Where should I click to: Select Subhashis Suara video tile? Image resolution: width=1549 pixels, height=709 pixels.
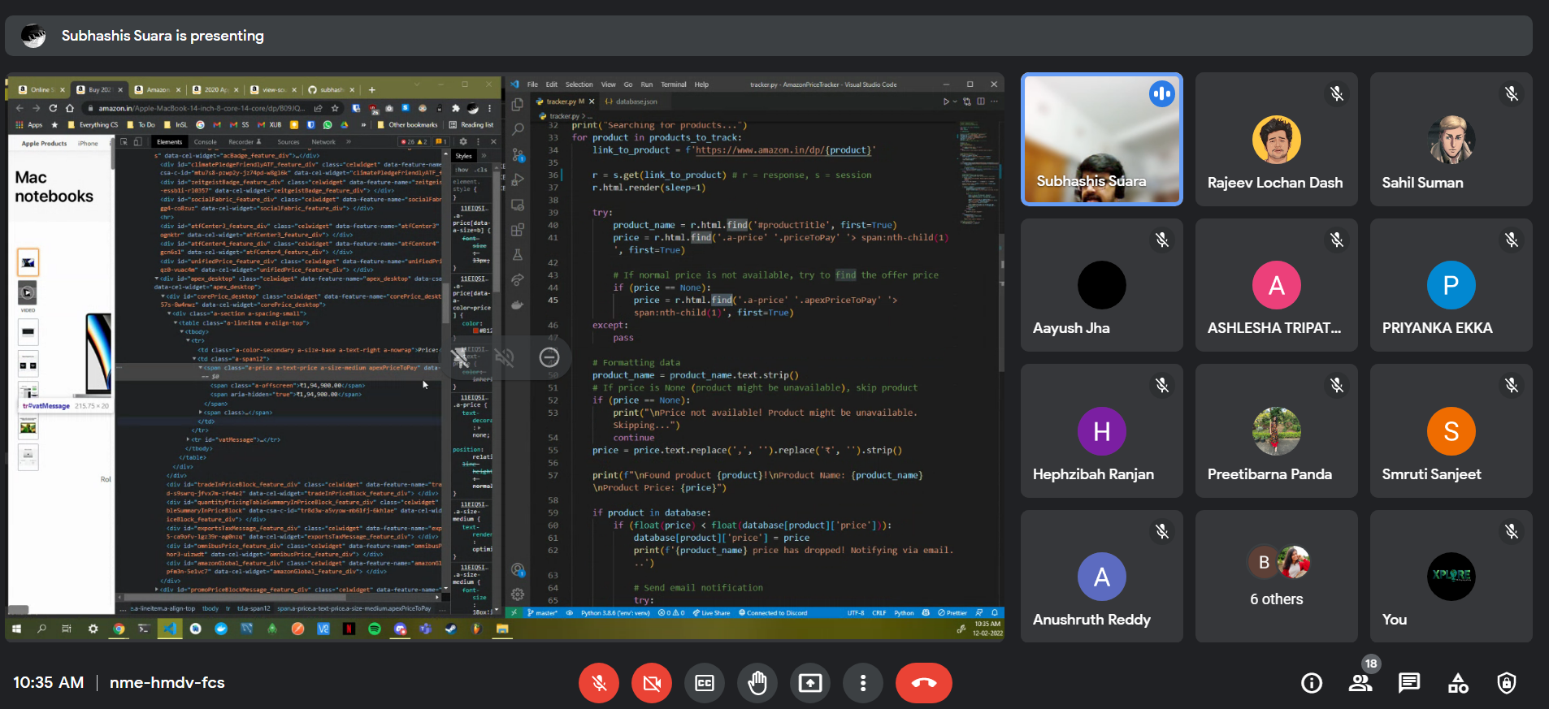[1101, 139]
